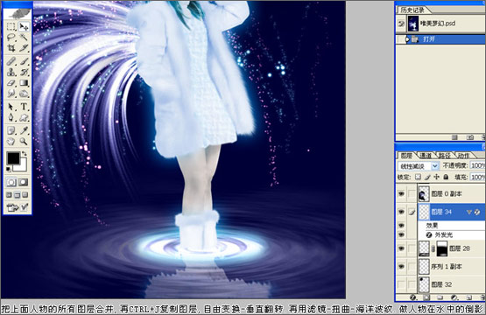Screen dimensions: 486x315
Task: Select the Eraser tool
Action: point(11,83)
